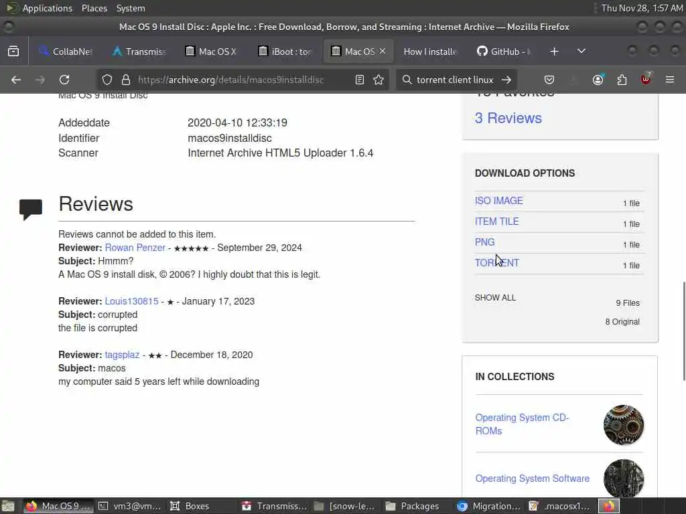Open reviewer tagsplaz's profile
The width and height of the screenshot is (686, 514).
(x=122, y=355)
